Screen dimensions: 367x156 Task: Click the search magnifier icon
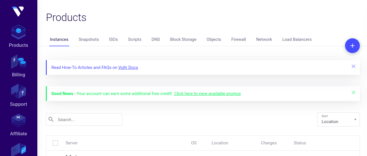coord(51,119)
